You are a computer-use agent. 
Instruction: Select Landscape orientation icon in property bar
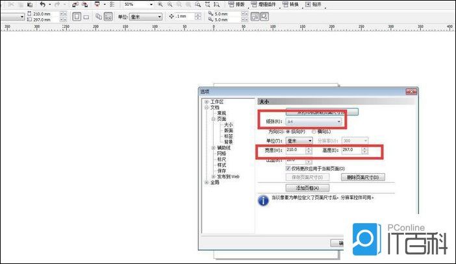86,17
